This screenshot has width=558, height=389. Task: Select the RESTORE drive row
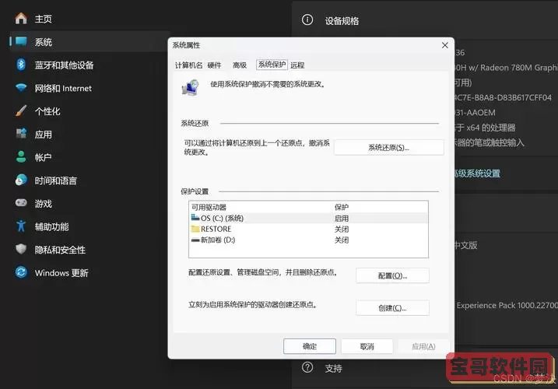click(x=308, y=229)
